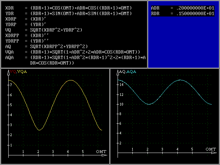The width and height of the screenshot is (220, 165).
Task: Click the cyan AQA legend label
Action: [132, 72]
